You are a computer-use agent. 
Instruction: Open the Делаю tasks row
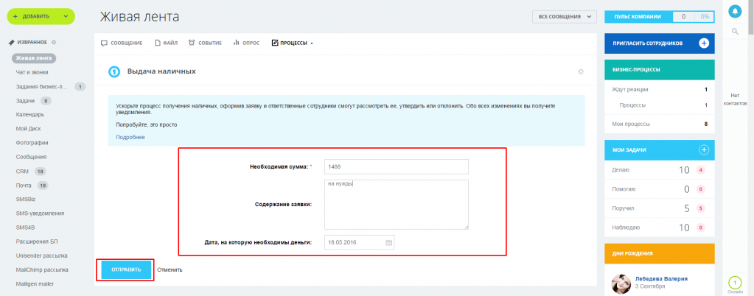(x=659, y=169)
